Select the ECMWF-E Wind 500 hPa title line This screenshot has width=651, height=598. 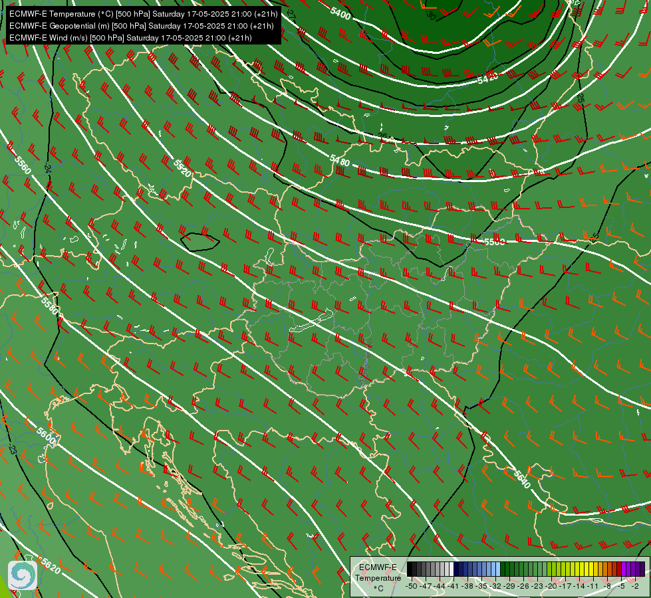click(x=130, y=38)
